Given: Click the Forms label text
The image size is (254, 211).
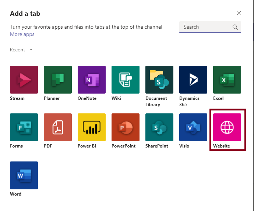Looking at the screenshot, I should click(16, 146).
